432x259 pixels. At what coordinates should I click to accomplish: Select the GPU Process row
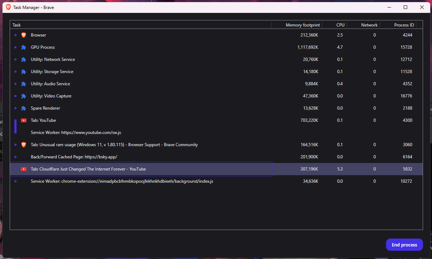(x=216, y=47)
